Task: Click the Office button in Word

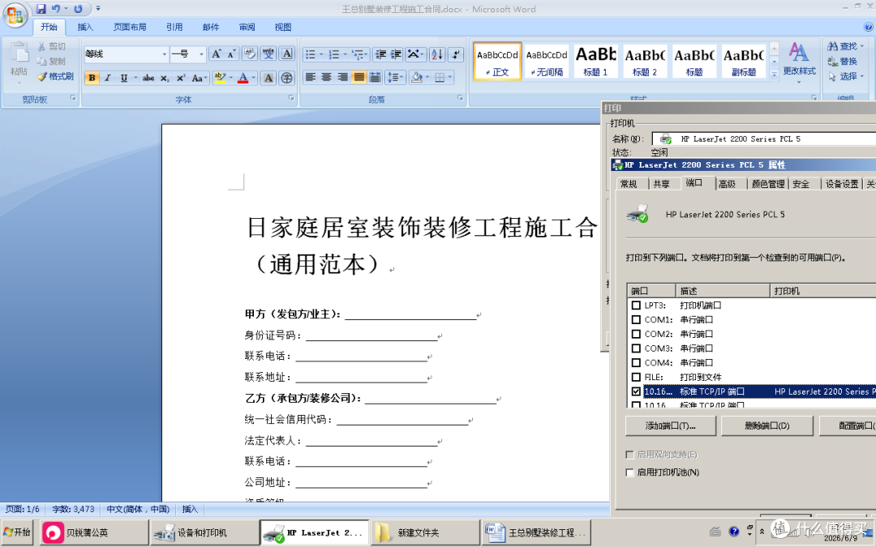Action: pos(15,15)
